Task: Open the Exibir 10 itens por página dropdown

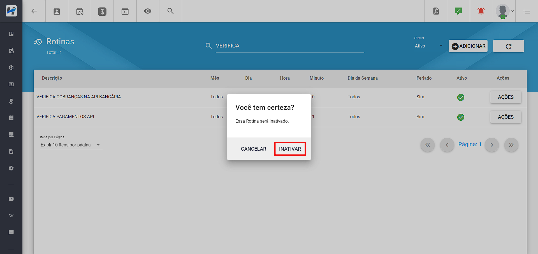Action: tap(71, 145)
